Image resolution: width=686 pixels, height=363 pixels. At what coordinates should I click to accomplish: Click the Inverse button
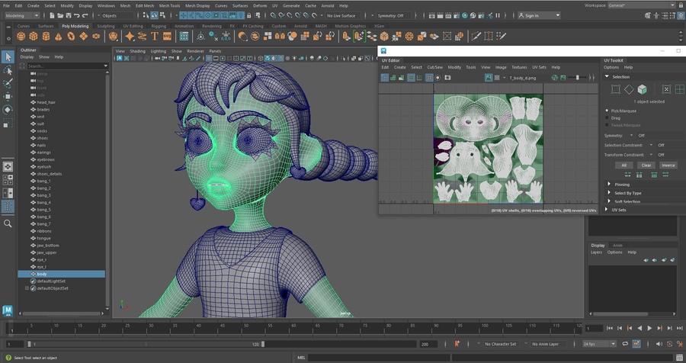668,165
